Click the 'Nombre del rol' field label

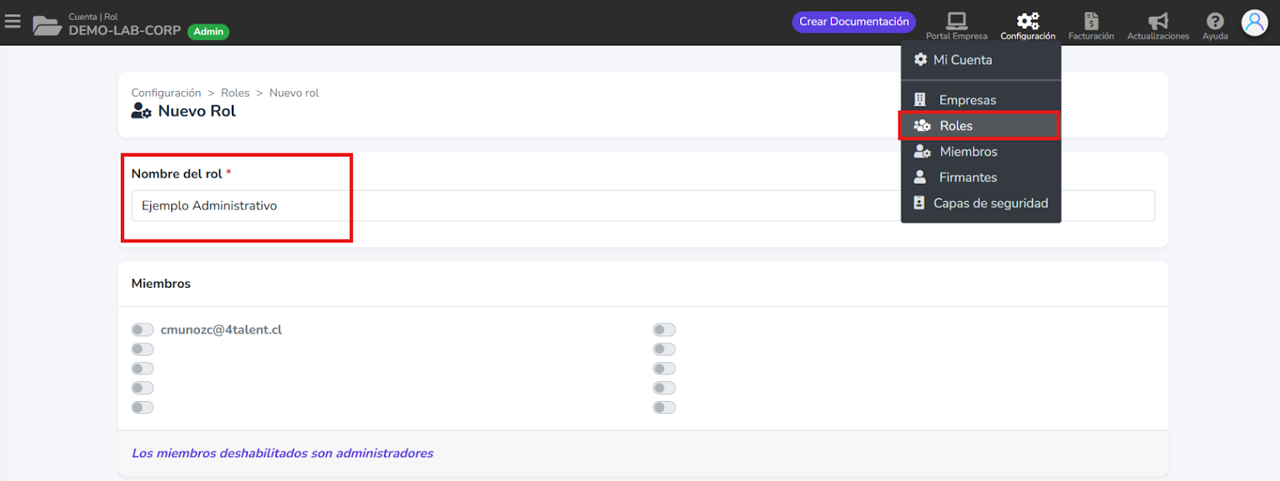coord(177,173)
